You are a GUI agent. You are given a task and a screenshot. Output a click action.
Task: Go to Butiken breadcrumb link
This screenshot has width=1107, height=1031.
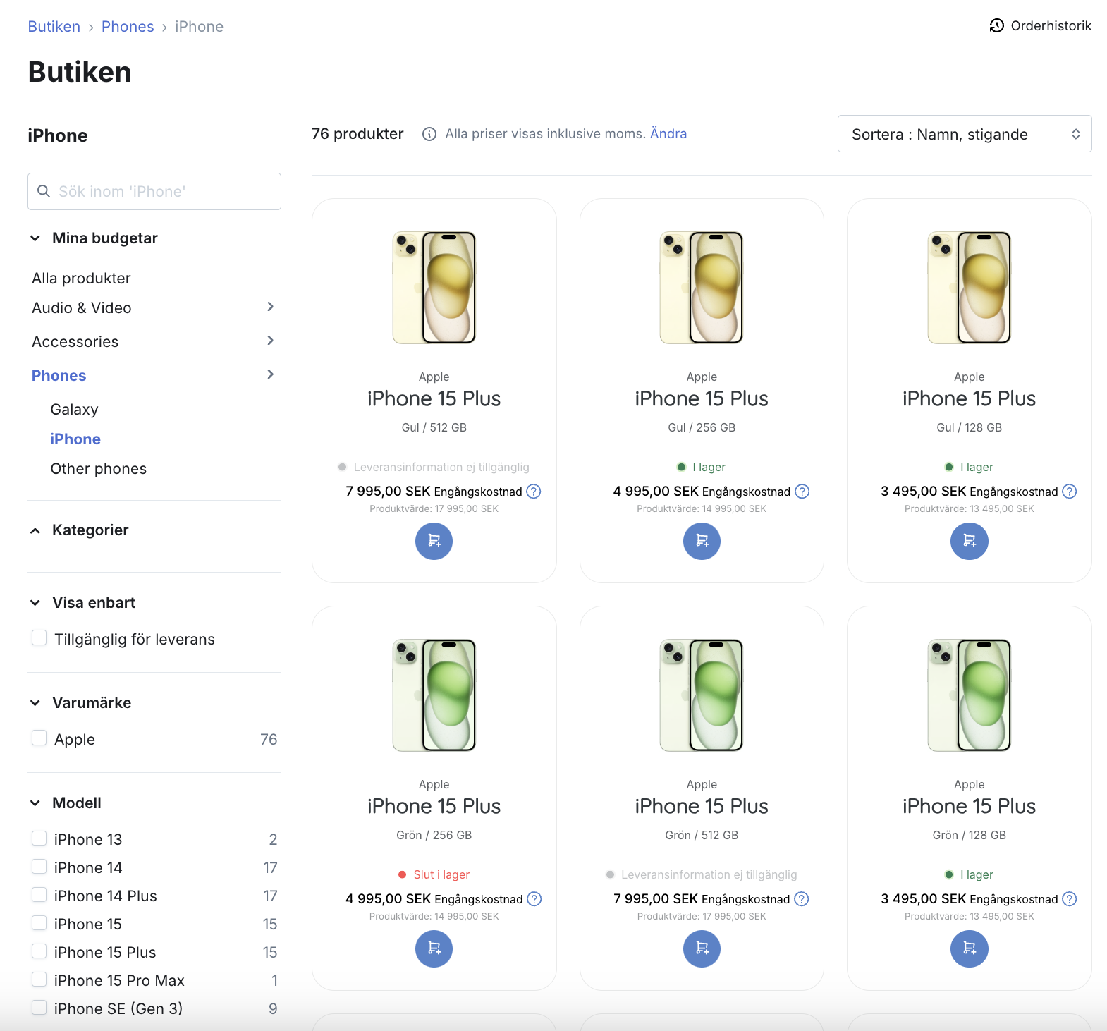54,27
